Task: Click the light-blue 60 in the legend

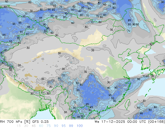Action: [x=41, y=126]
